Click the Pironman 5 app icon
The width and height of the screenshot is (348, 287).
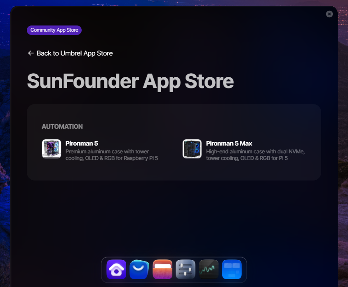52,149
